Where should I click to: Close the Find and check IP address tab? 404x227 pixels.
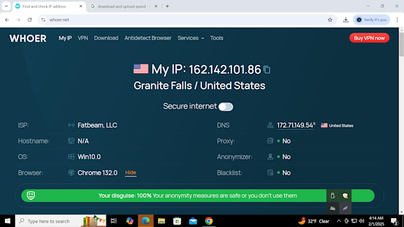(81, 6)
